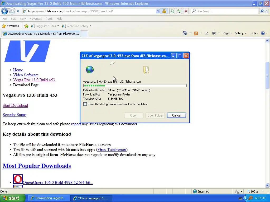Open the Tools menu in menu bar

(x=49, y=19)
